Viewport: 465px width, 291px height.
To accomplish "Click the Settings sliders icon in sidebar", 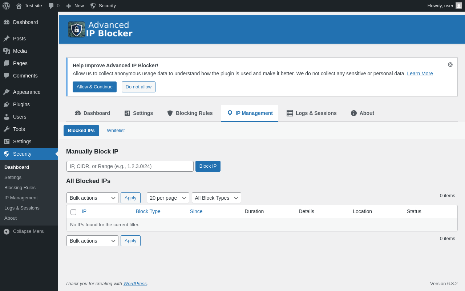I will [x=7, y=141].
